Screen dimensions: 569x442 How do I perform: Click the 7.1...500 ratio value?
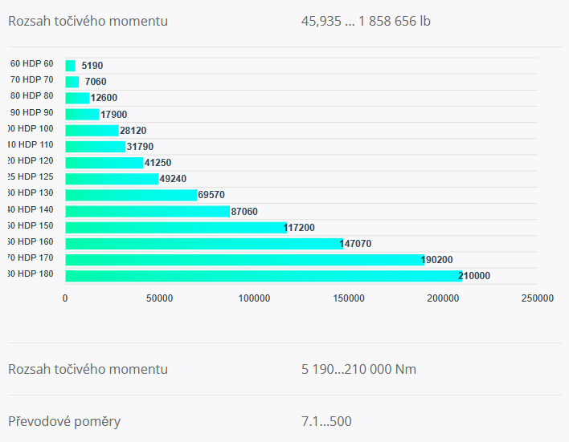[326, 421]
